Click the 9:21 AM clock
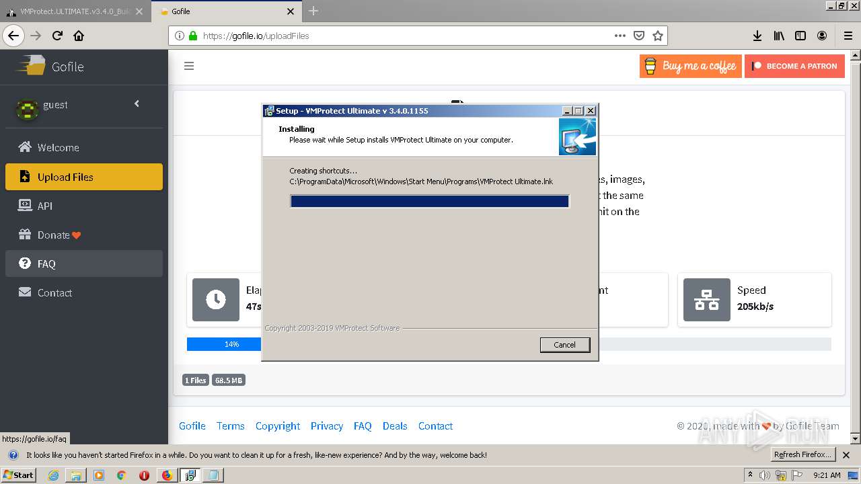The image size is (861, 484). (827, 475)
